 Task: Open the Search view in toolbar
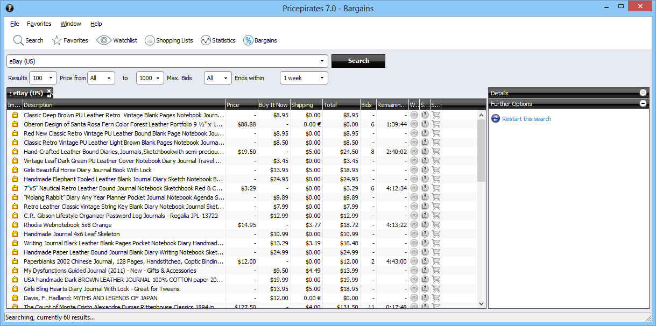click(x=28, y=40)
